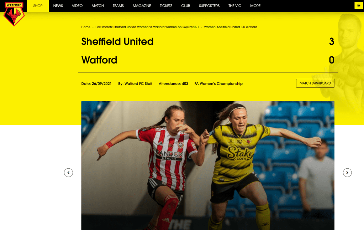
Task: Open THE VIC navigation item
Action: click(x=235, y=6)
